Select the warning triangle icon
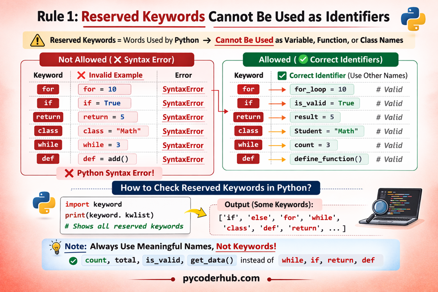The height and width of the screenshot is (292, 438). [38, 40]
